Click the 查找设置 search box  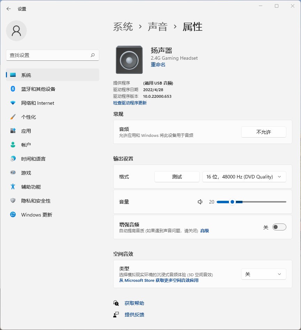(x=52, y=55)
